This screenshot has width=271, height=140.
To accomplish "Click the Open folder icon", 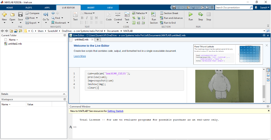I will (12, 14).
